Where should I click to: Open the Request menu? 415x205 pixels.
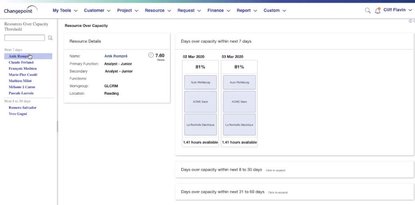pos(189,10)
